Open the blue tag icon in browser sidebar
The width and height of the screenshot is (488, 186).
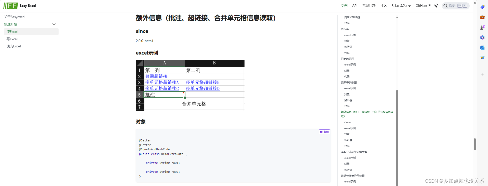pos(482,7)
